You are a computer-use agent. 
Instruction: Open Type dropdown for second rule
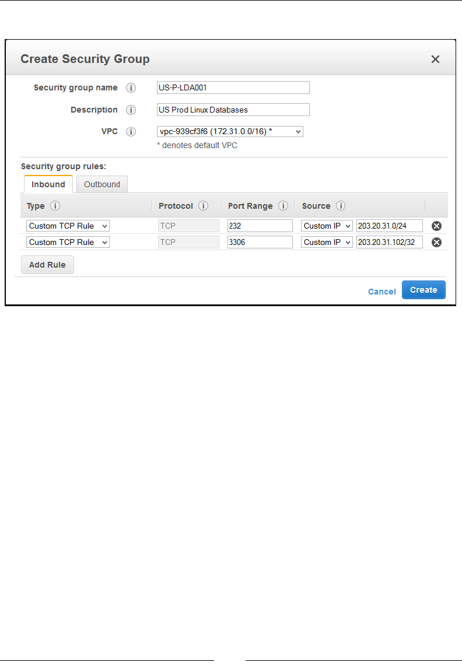(68, 243)
